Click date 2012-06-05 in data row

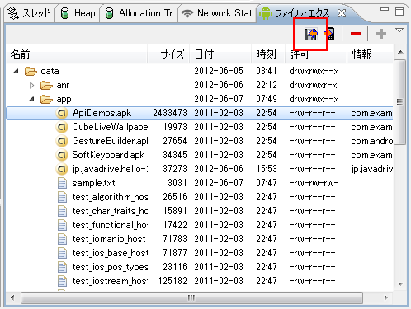pos(219,71)
